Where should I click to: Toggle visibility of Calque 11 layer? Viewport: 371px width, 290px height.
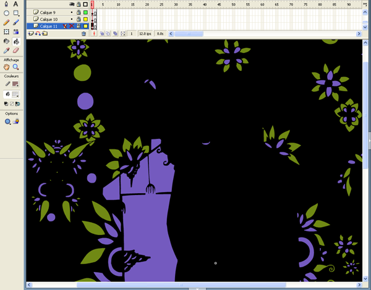[x=72, y=27]
